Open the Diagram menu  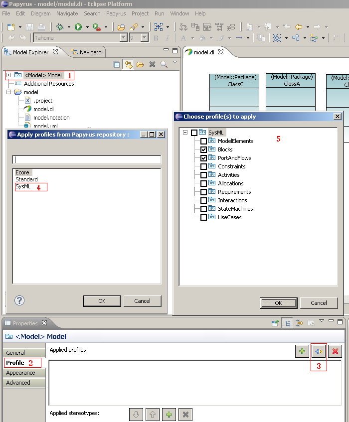coord(41,13)
